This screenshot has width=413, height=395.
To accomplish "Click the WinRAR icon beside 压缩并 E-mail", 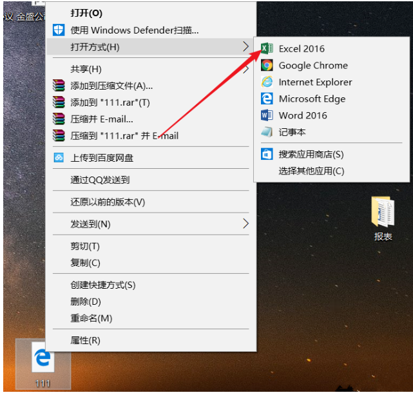I will click(x=59, y=119).
